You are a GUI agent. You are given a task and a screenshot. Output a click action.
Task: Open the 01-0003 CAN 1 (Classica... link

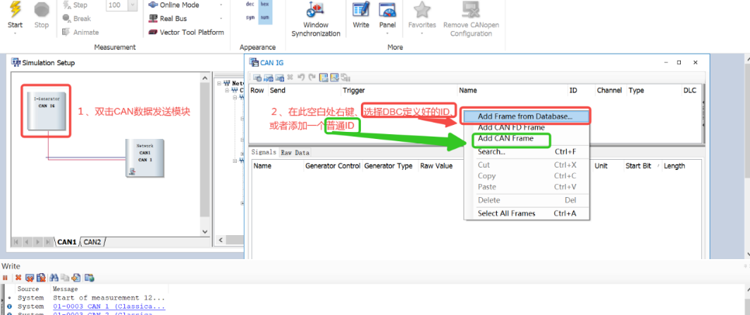[x=109, y=306]
